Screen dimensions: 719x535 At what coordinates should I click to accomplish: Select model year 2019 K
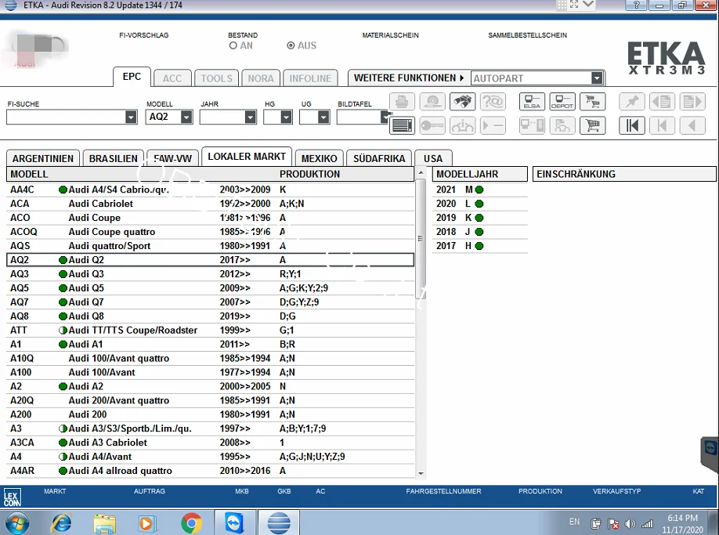click(x=479, y=218)
